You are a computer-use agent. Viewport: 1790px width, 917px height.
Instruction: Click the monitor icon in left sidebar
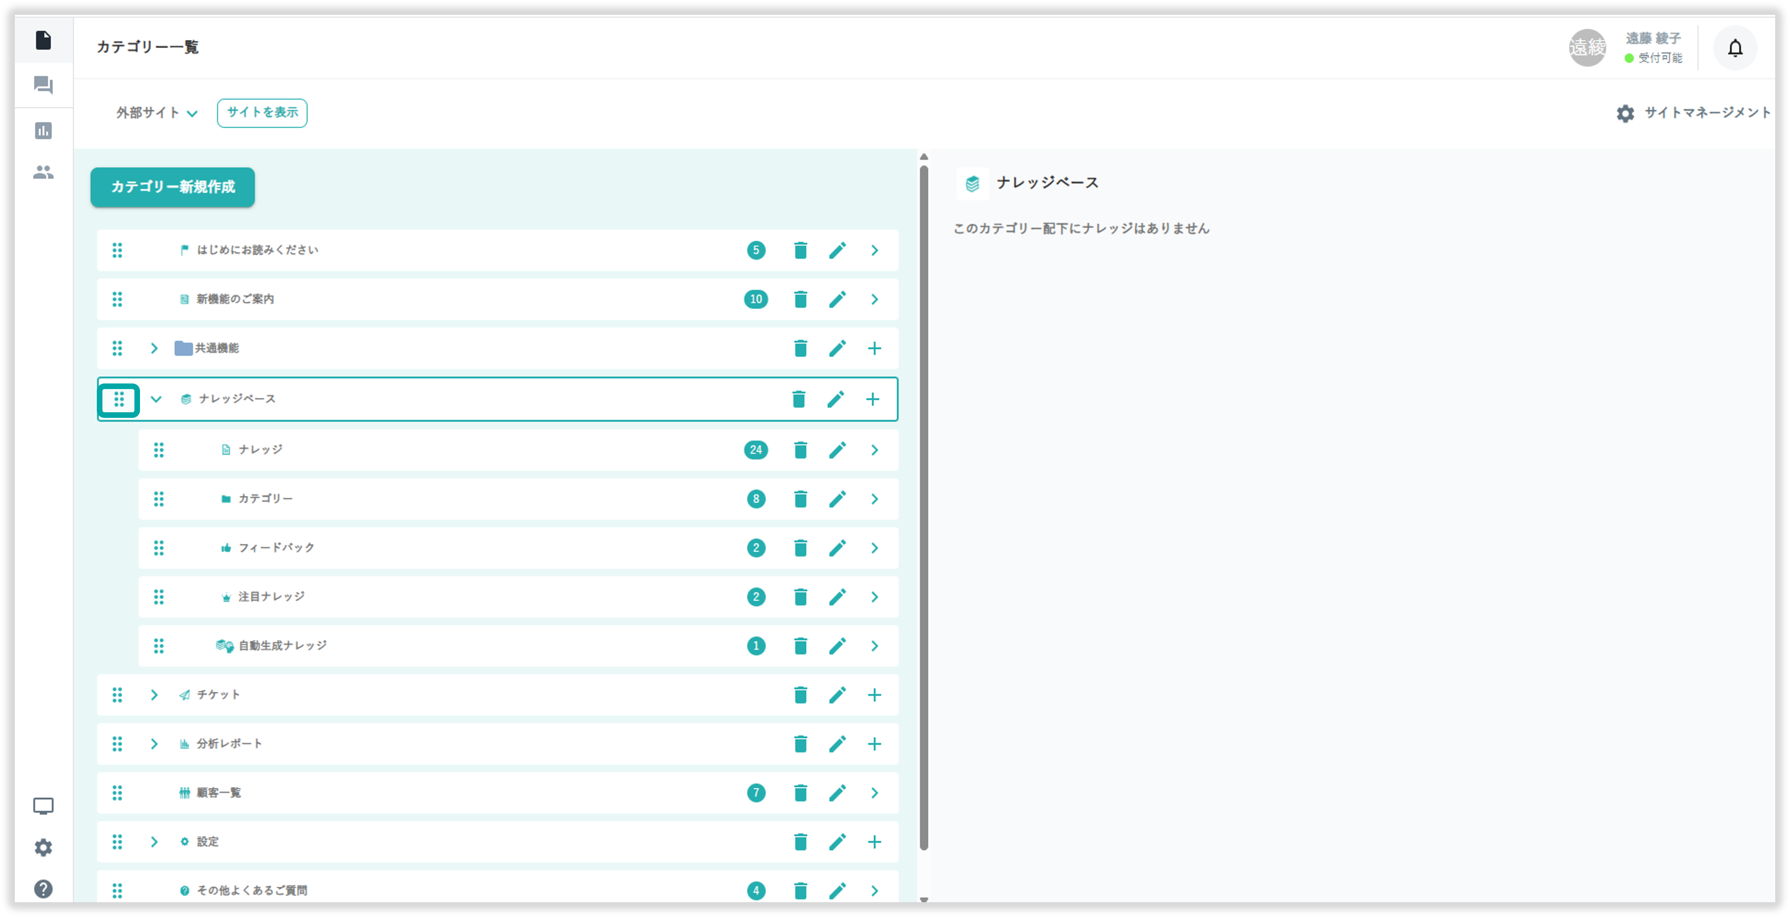[43, 806]
